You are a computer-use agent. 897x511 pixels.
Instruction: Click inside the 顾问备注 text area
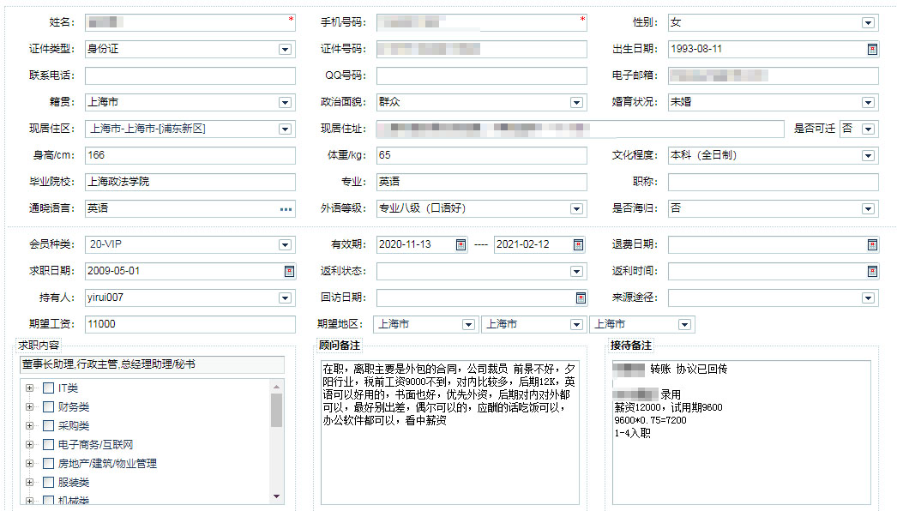(450, 432)
